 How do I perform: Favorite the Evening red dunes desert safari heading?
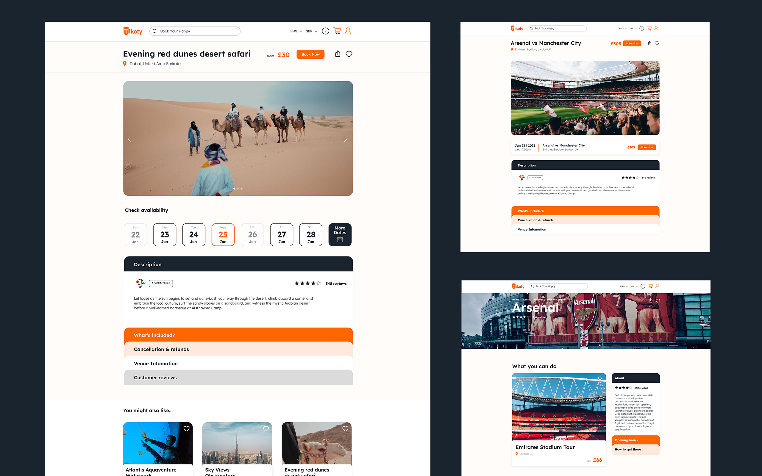tap(349, 54)
